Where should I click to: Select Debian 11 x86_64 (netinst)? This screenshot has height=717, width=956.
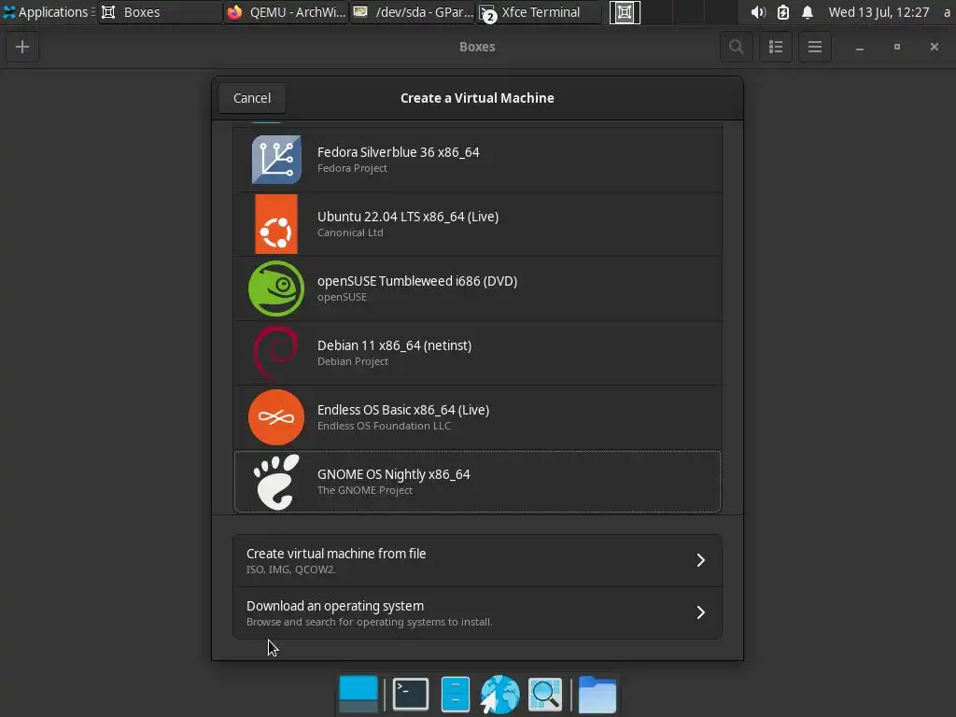point(478,353)
